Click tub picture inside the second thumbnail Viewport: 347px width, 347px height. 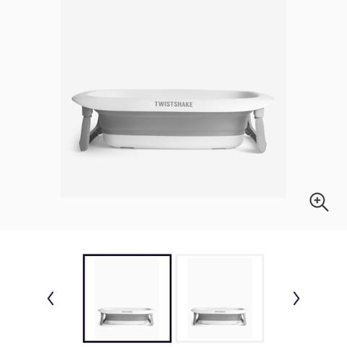[219, 316]
